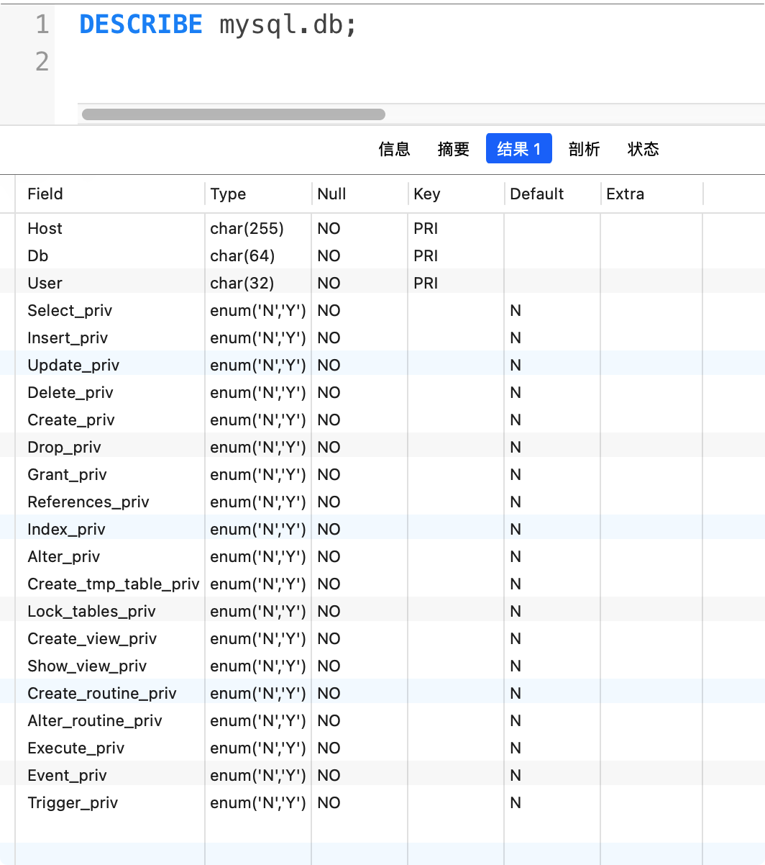The width and height of the screenshot is (765, 865).
Task: Click the Default column header
Action: (536, 194)
